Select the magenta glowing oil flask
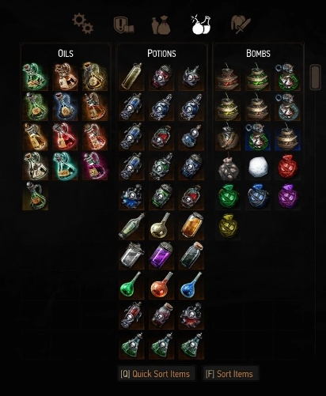 95,166
